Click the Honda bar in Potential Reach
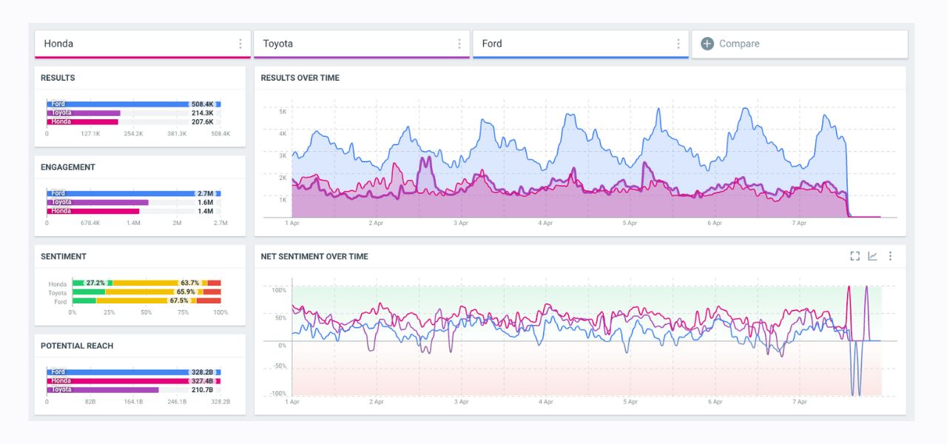 (x=133, y=381)
